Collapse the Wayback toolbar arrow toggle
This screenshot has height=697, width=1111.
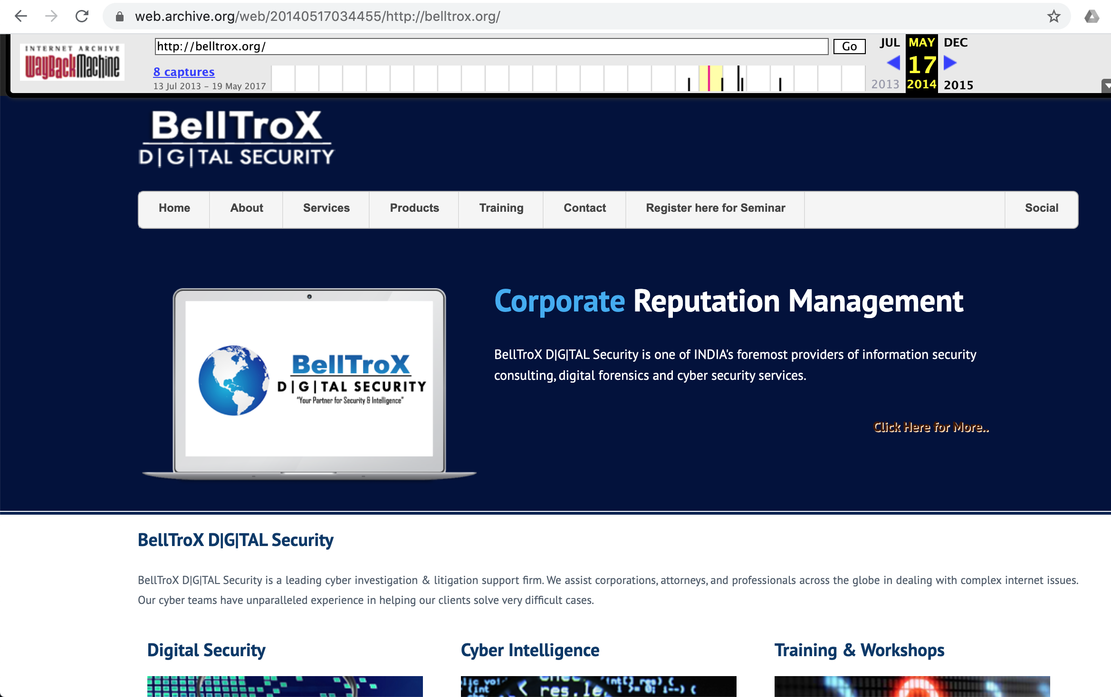pos(1107,86)
